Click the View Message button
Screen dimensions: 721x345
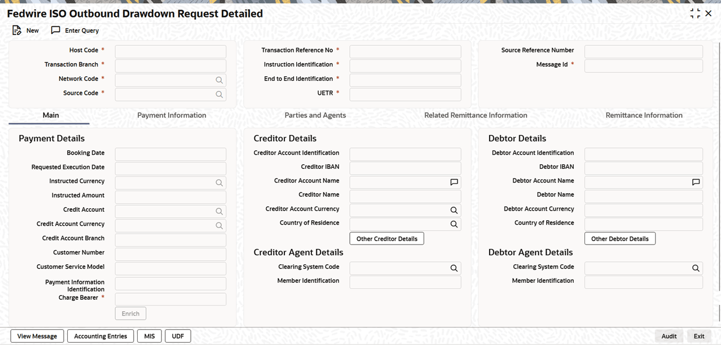click(37, 336)
